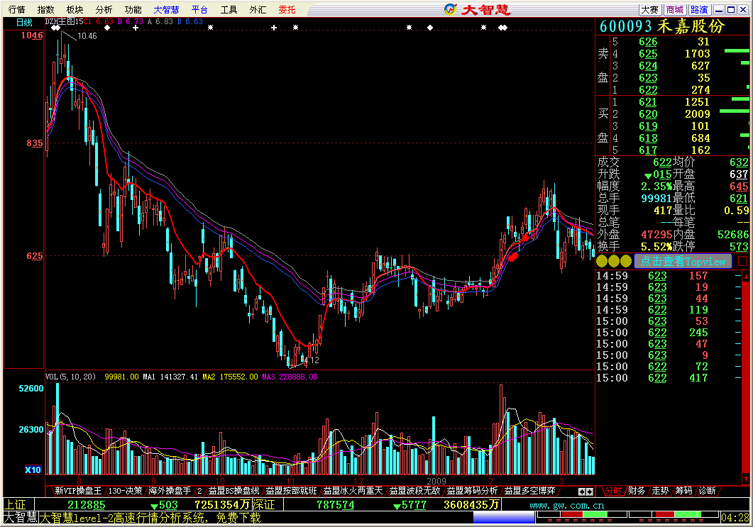The width and height of the screenshot is (753, 527).
Task: Switch to the 诊断 panel tab
Action: [707, 491]
